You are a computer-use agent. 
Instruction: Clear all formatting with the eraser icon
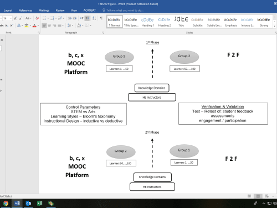[37, 18]
